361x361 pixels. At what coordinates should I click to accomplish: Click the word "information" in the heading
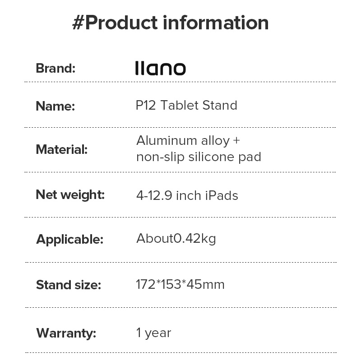(x=216, y=23)
